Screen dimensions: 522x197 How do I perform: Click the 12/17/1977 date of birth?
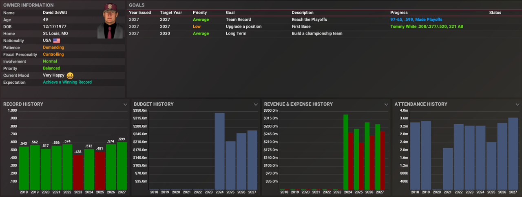(x=55, y=27)
